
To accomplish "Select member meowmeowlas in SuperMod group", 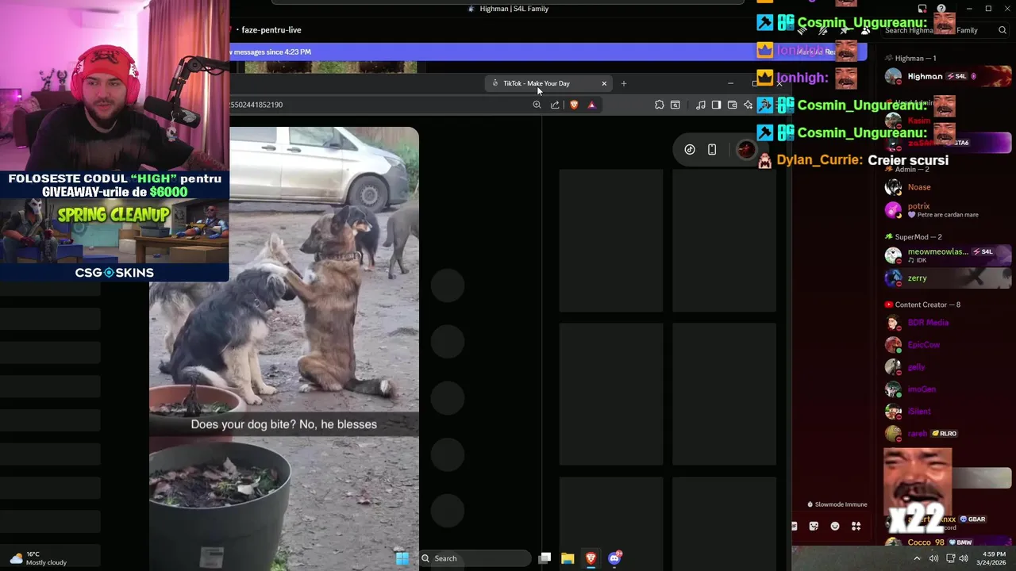I will pos(948,255).
